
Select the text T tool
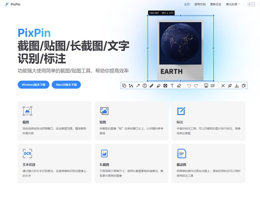(172, 86)
